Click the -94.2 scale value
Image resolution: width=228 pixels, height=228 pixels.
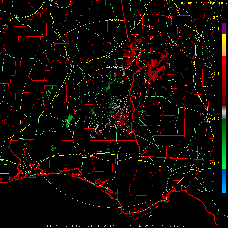pos(215,175)
